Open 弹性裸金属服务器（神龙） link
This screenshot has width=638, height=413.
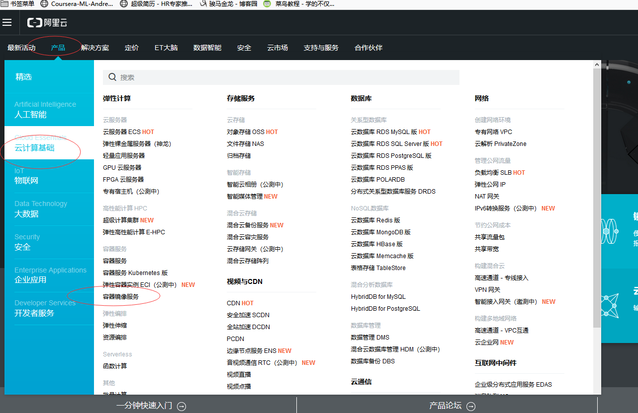point(137,143)
